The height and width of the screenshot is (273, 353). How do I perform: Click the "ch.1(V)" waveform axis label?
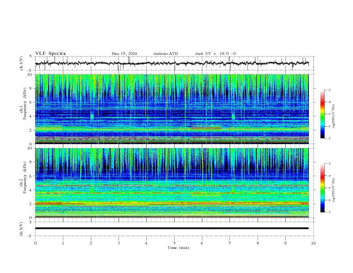pyautogui.click(x=21, y=63)
